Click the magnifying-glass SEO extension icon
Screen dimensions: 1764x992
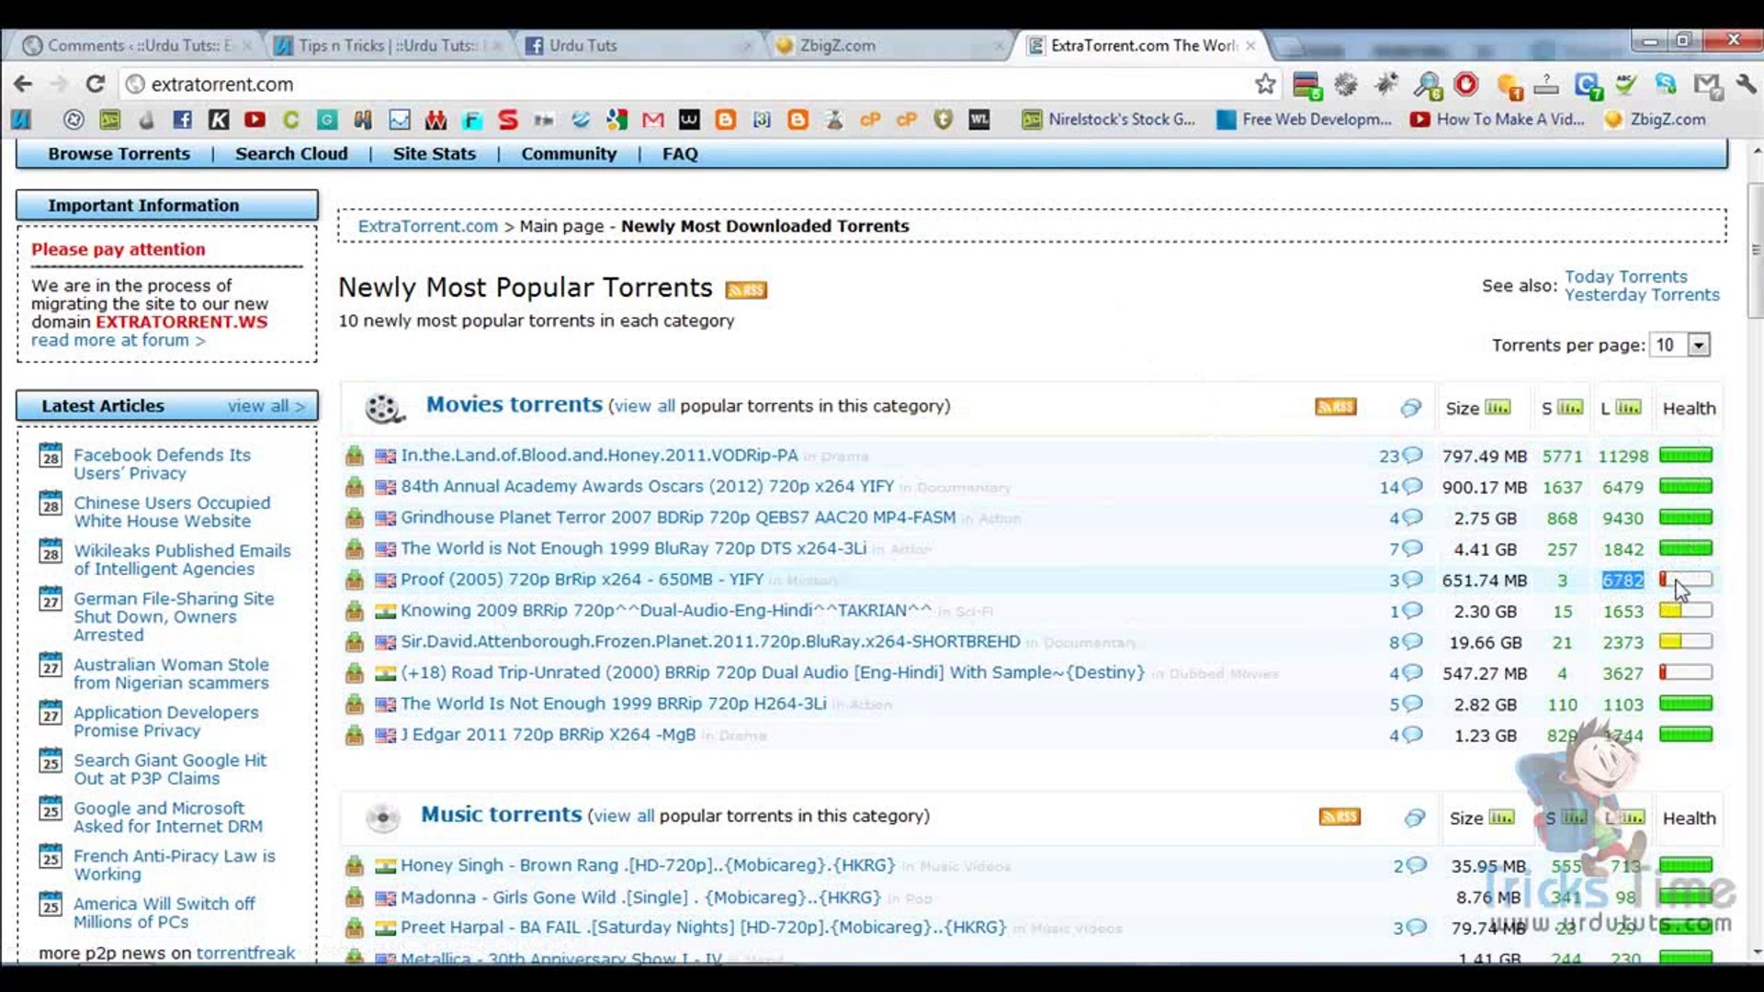(x=1428, y=84)
